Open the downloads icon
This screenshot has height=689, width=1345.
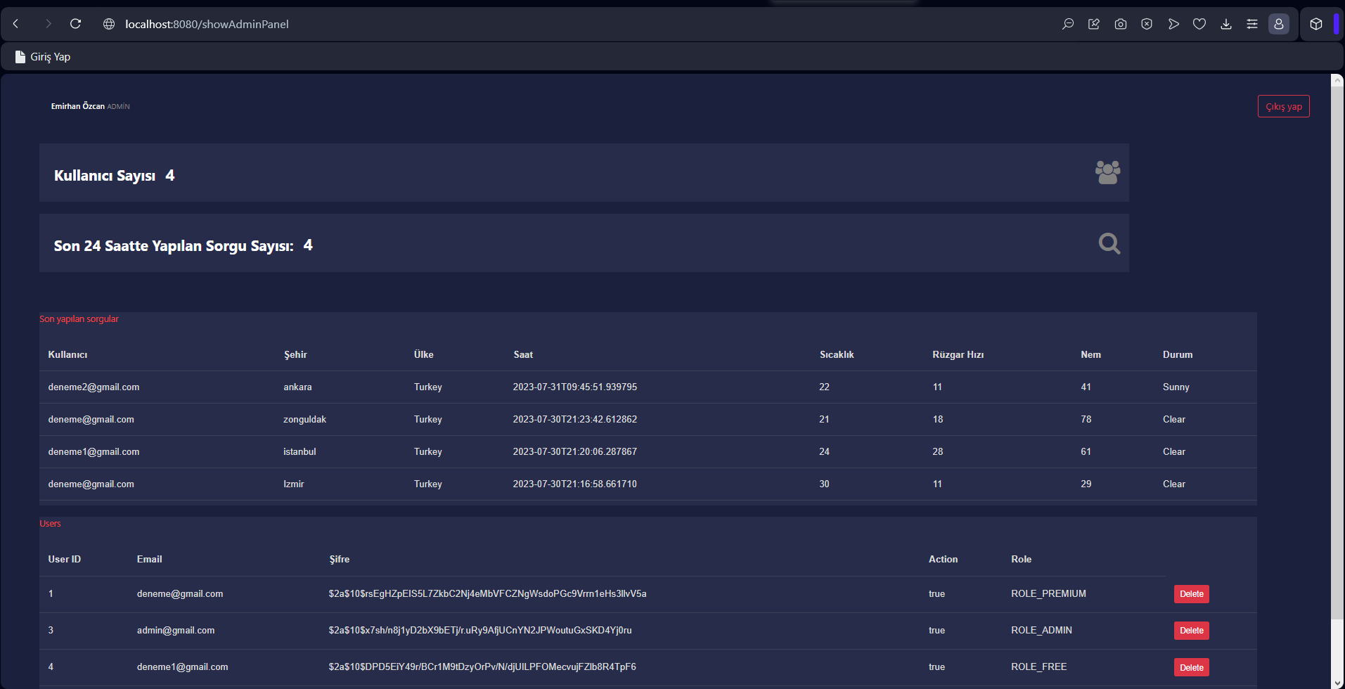(x=1226, y=24)
